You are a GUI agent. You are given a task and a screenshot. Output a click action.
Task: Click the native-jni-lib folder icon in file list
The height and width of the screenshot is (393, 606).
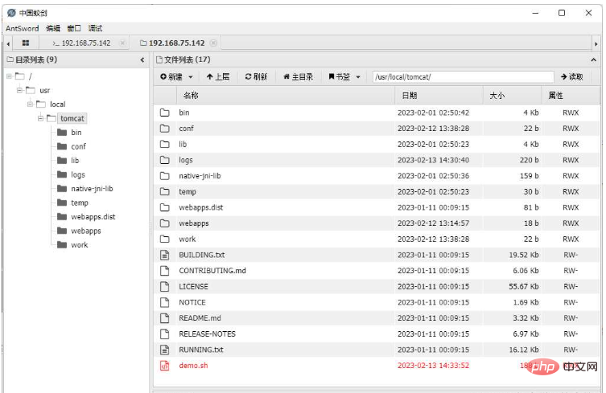(165, 176)
